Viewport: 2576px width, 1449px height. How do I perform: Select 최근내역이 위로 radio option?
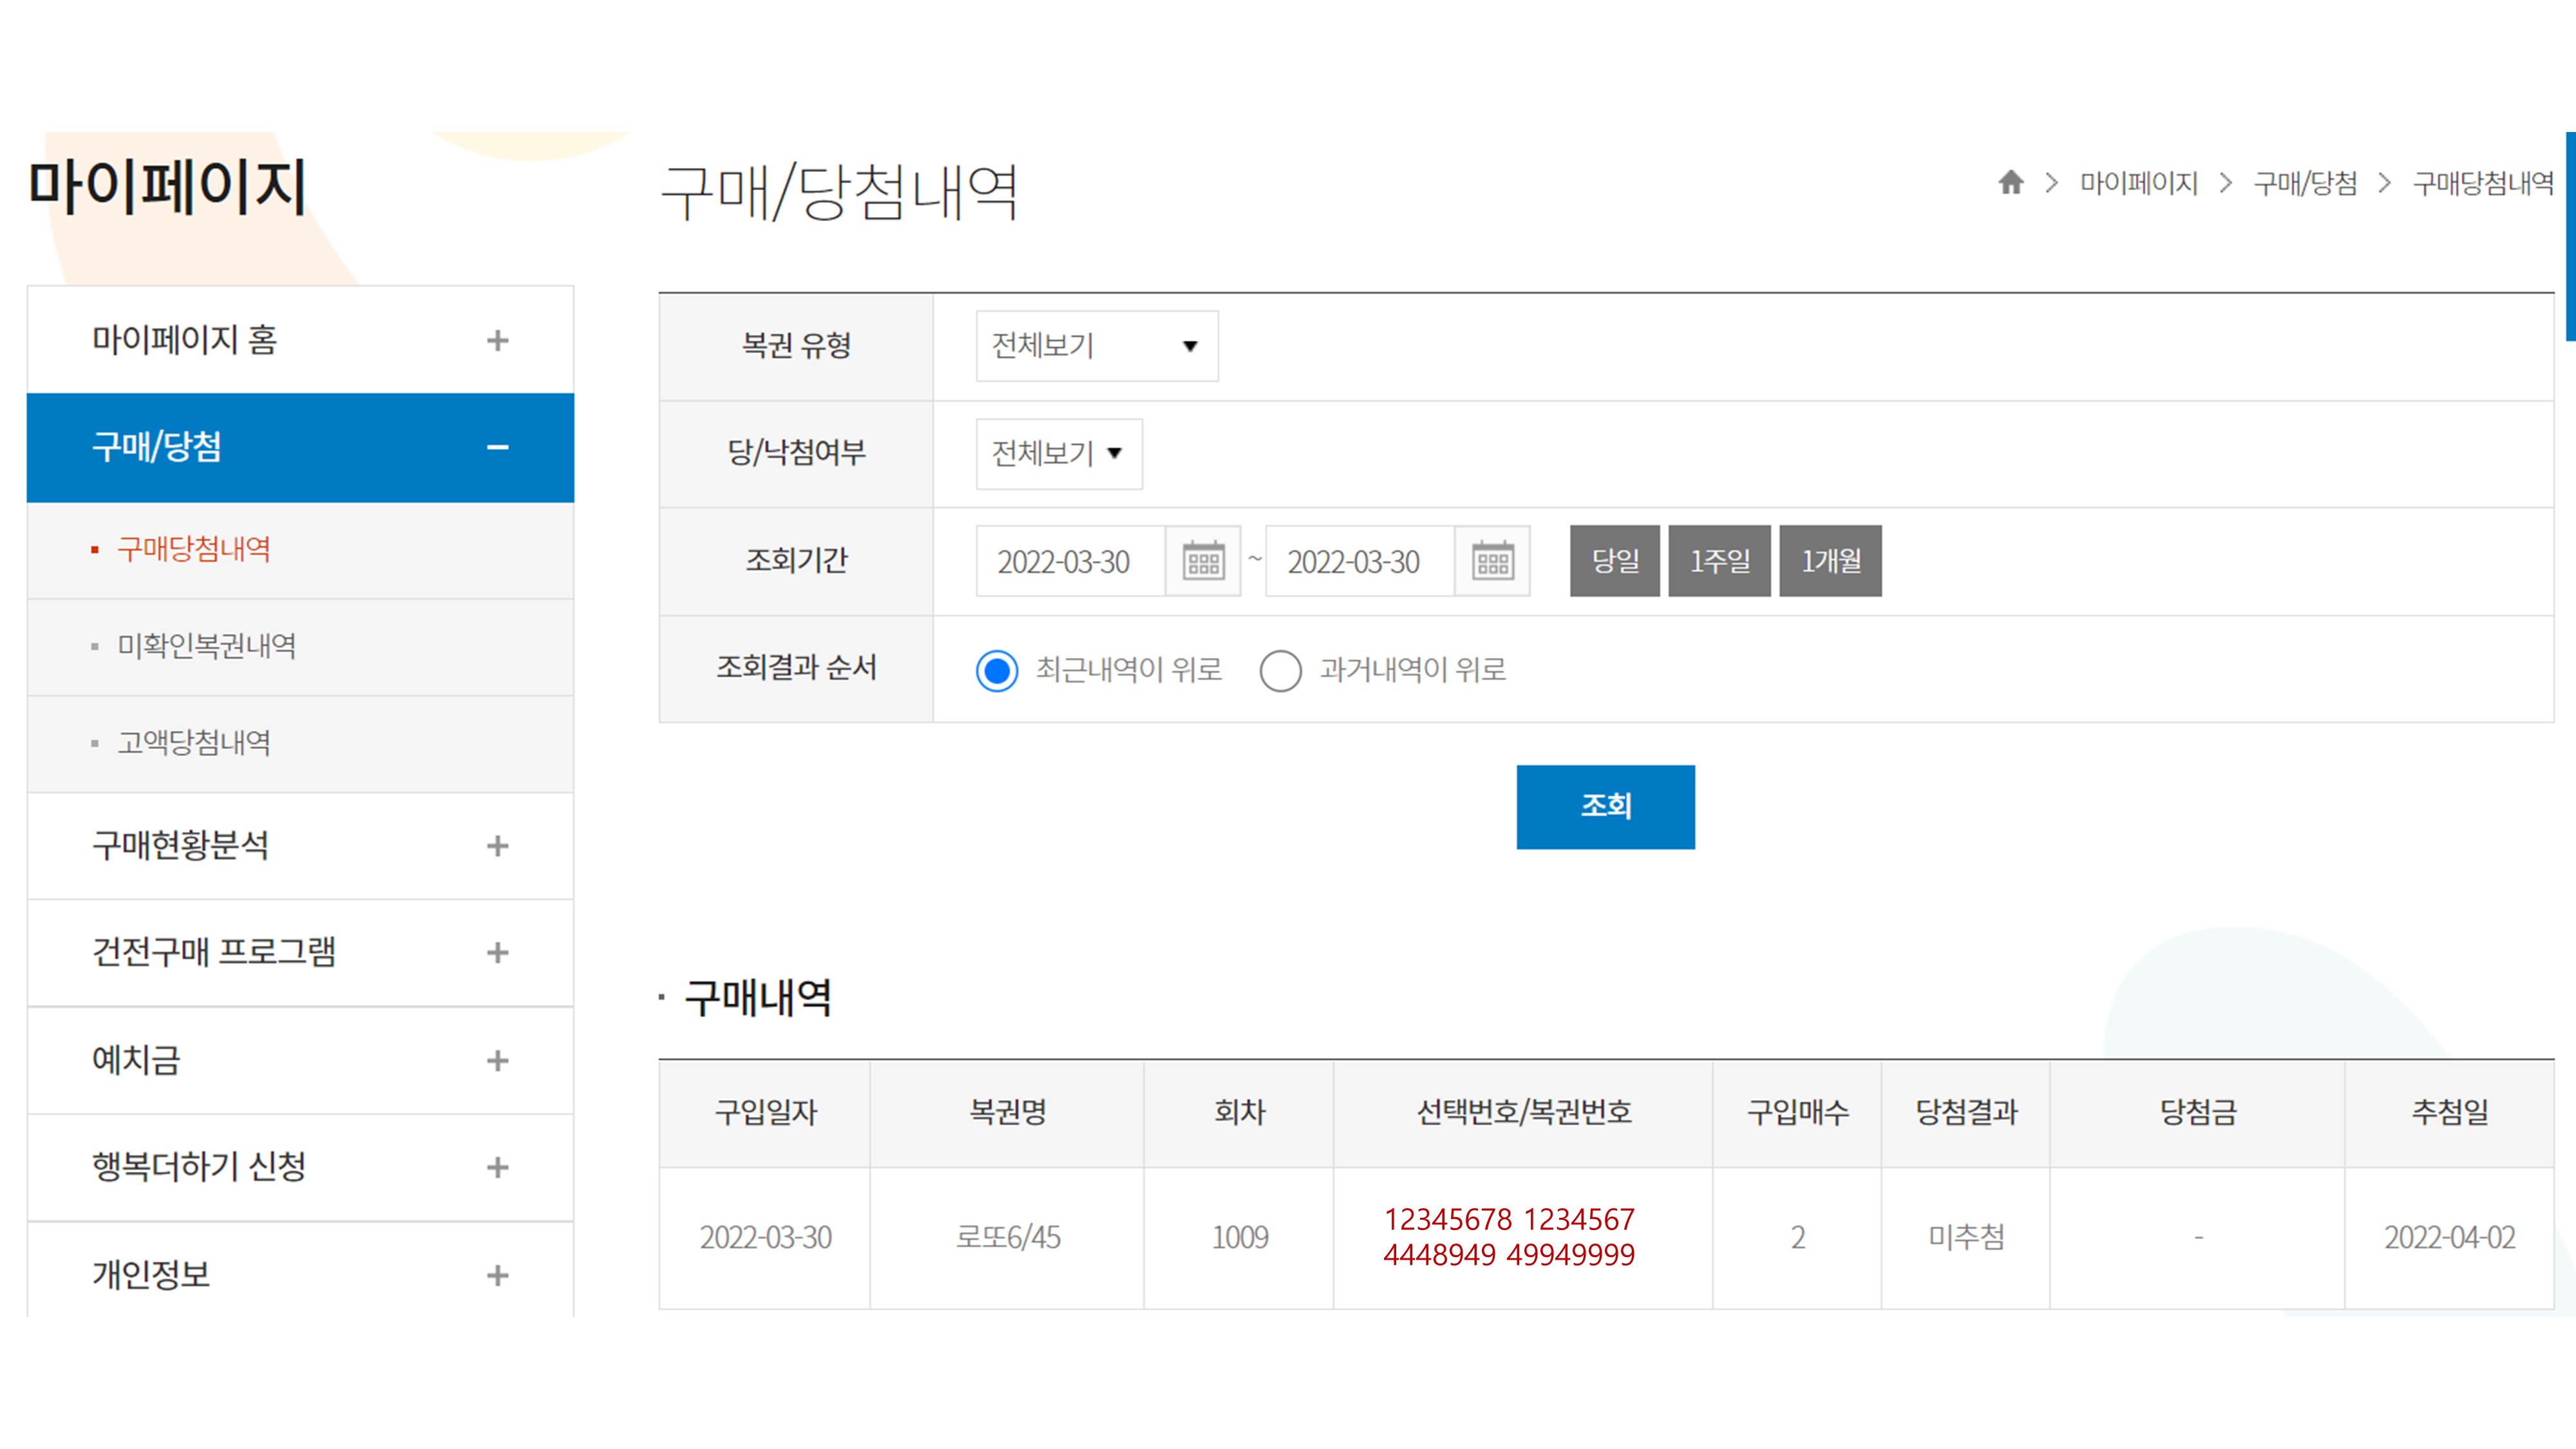(997, 670)
